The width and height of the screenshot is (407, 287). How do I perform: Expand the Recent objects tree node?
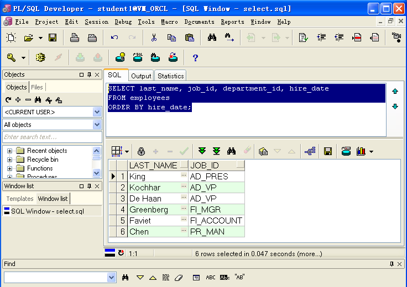point(9,151)
